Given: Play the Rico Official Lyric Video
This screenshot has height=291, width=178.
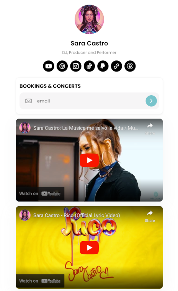Looking at the screenshot, I should [x=89, y=247].
